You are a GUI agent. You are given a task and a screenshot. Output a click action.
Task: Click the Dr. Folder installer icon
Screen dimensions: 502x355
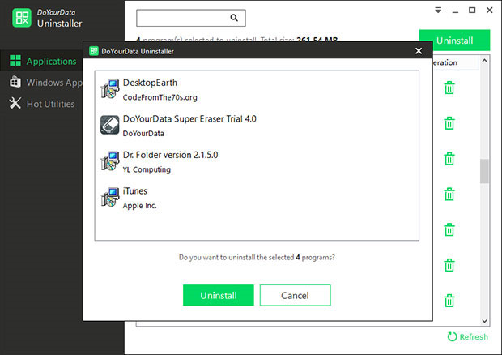pos(109,161)
